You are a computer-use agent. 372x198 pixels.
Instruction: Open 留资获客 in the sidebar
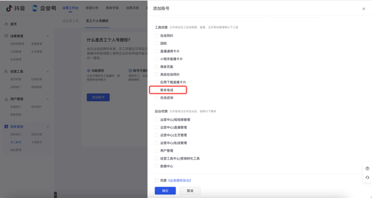click(16, 79)
